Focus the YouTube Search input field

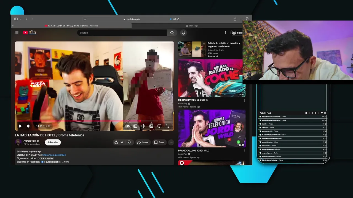click(122, 33)
